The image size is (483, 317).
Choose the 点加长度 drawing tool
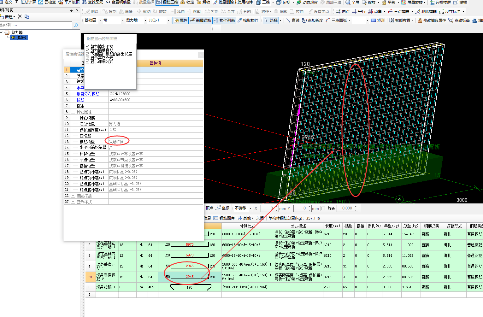[313, 20]
